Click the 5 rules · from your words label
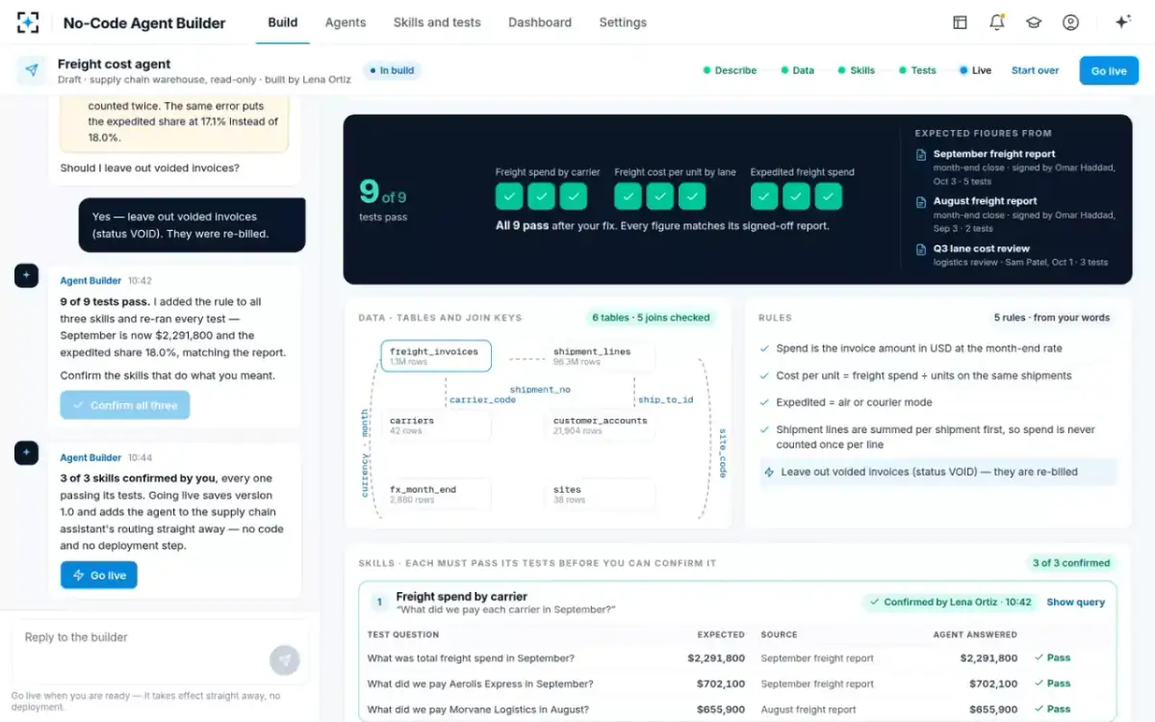Viewport: 1155px width, 722px height. pos(1052,318)
